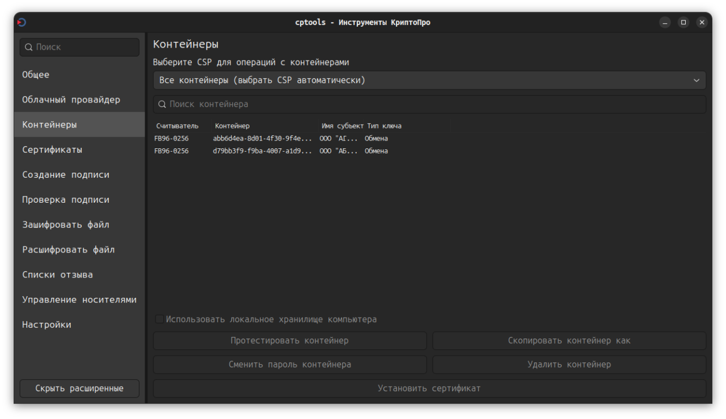Sort by Считыватель column header
The height and width of the screenshot is (419, 726).
click(x=178, y=126)
